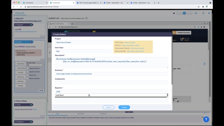224x126 pixels.
Task: Click the black info icon beside mode switcher
Action: click(x=174, y=13)
